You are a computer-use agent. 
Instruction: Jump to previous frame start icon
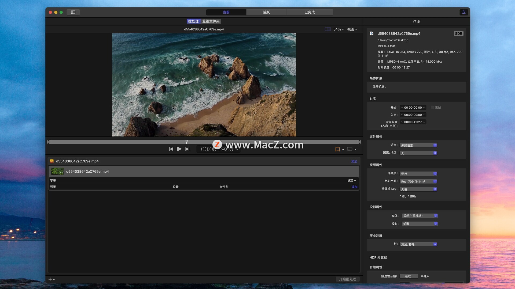(x=171, y=149)
